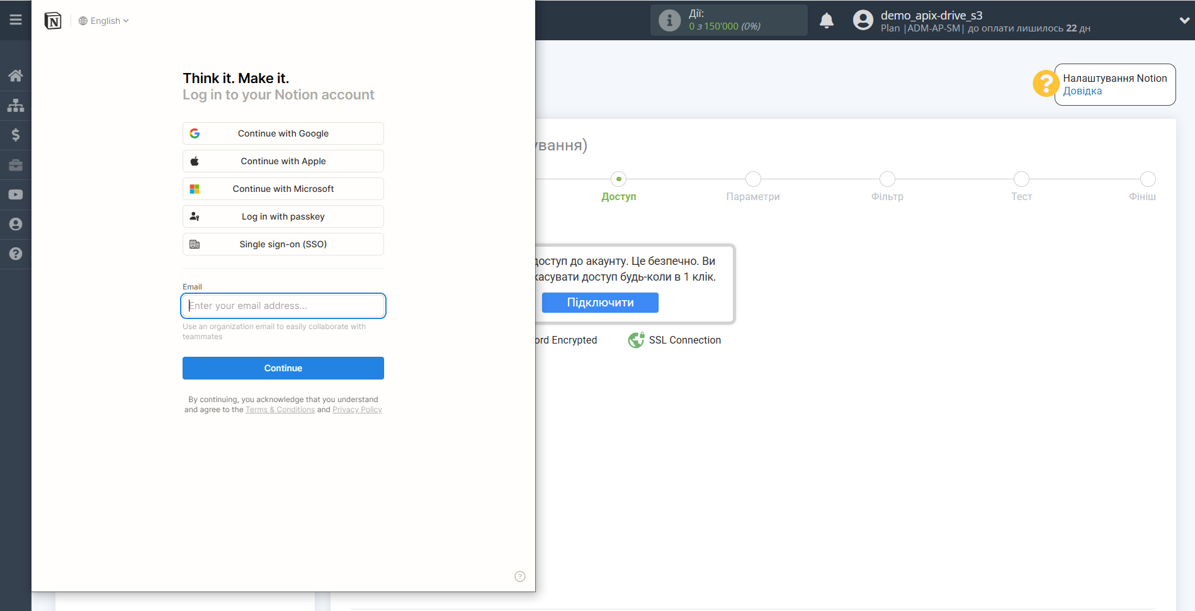Viewport: 1195px width, 611px height.
Task: Click the actions counter 0 з 150'000
Action: click(725, 26)
